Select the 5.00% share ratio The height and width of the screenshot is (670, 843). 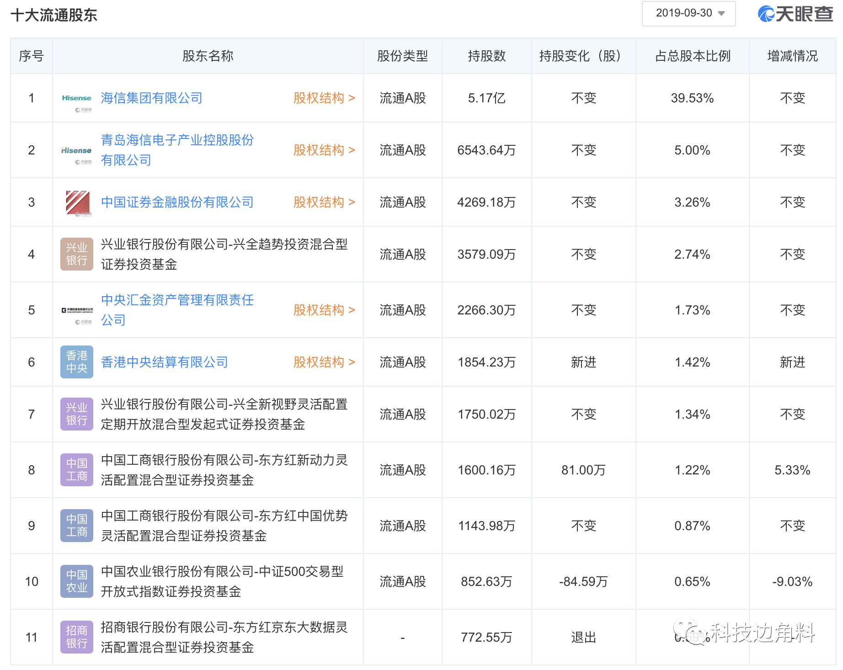point(693,150)
